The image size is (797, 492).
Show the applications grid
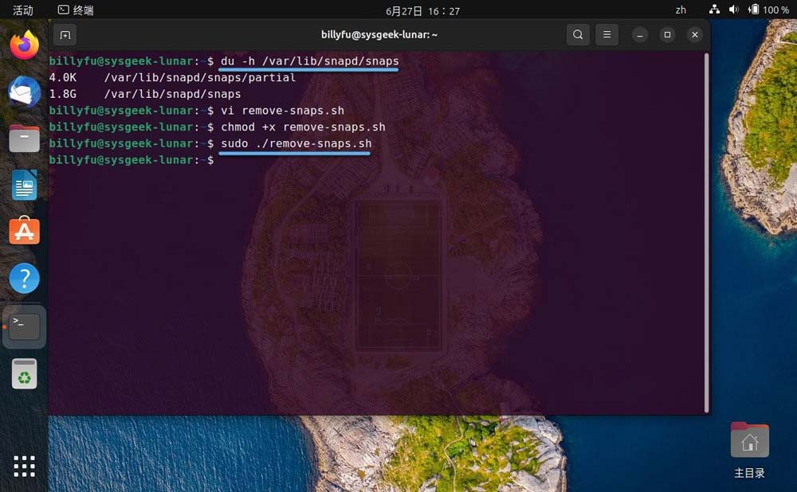pos(25,466)
